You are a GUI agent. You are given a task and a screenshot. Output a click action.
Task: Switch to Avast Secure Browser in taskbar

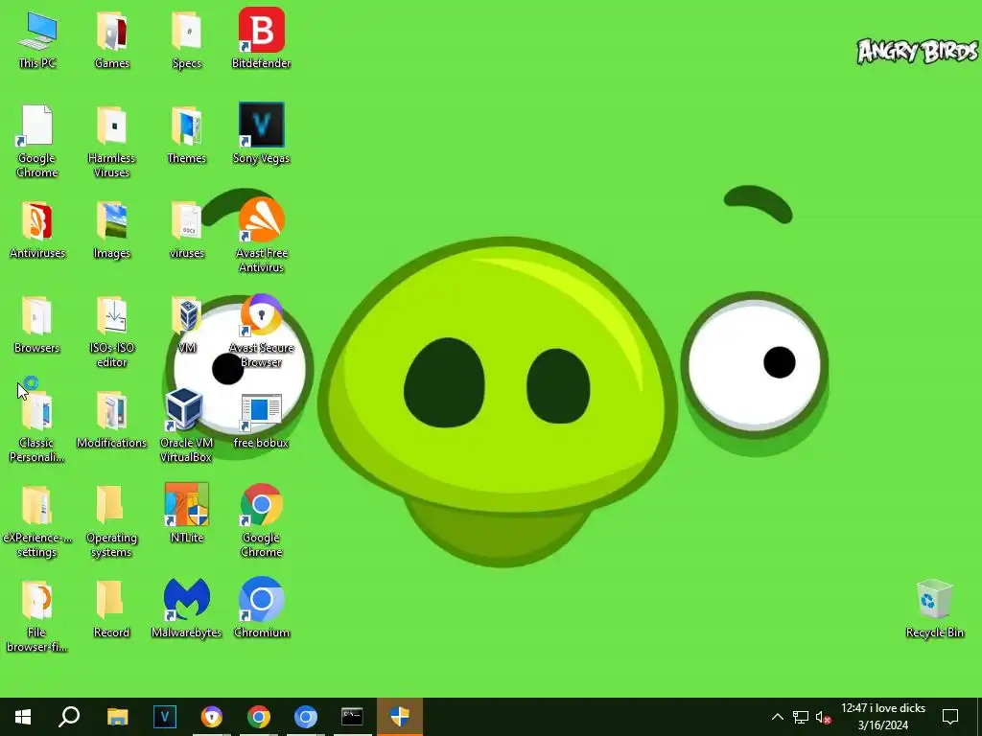(212, 717)
